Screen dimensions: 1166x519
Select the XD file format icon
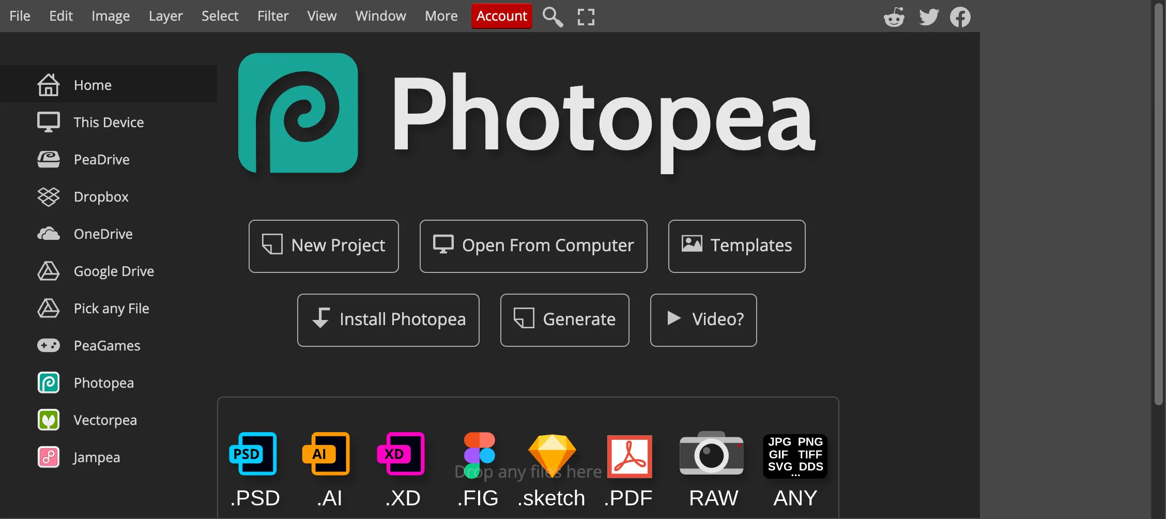point(401,453)
